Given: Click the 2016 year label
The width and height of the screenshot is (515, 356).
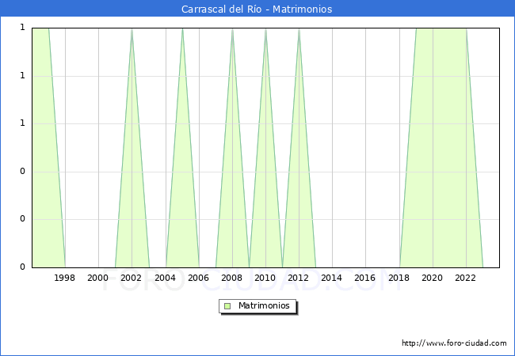Looking at the screenshot, I should pyautogui.click(x=365, y=278).
